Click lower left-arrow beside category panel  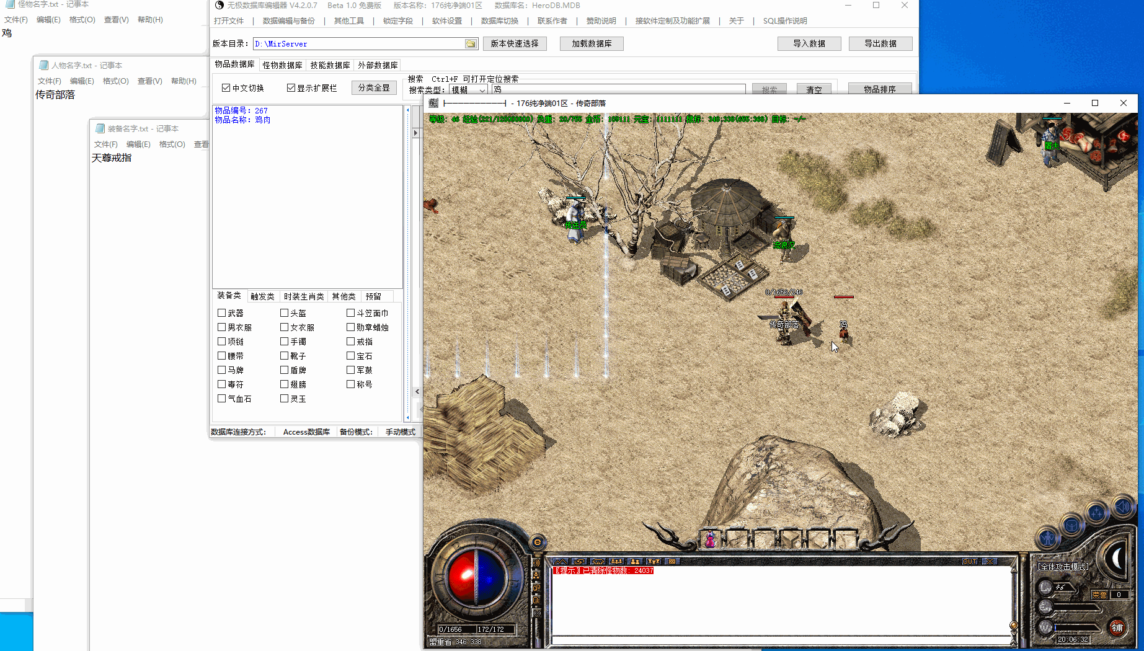(417, 391)
